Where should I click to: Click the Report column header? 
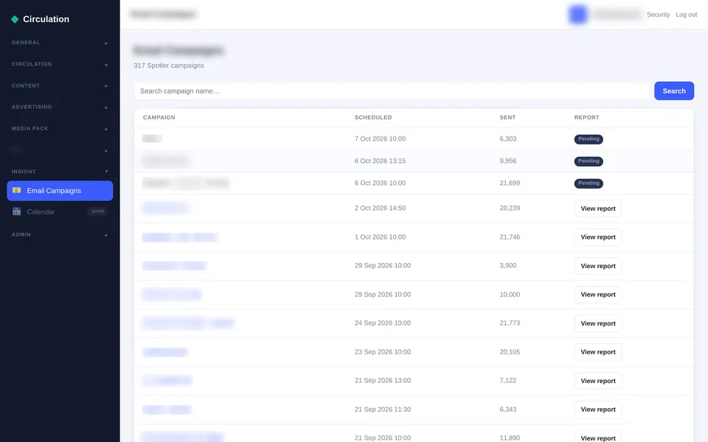586,117
